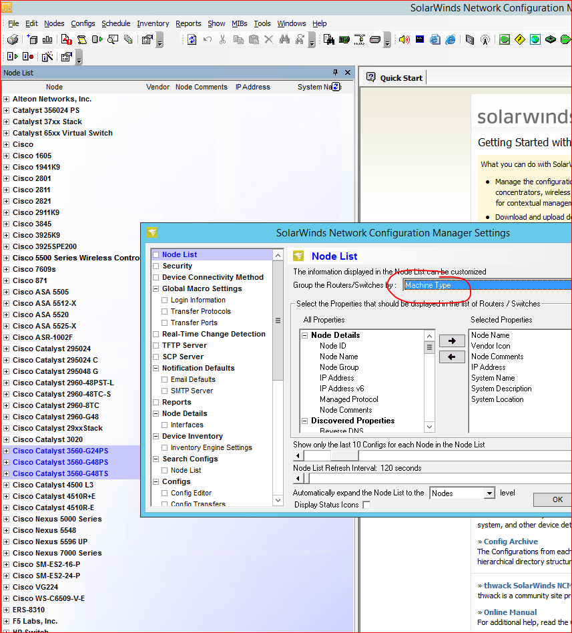Click the record macro icon with red dot

click(28, 57)
